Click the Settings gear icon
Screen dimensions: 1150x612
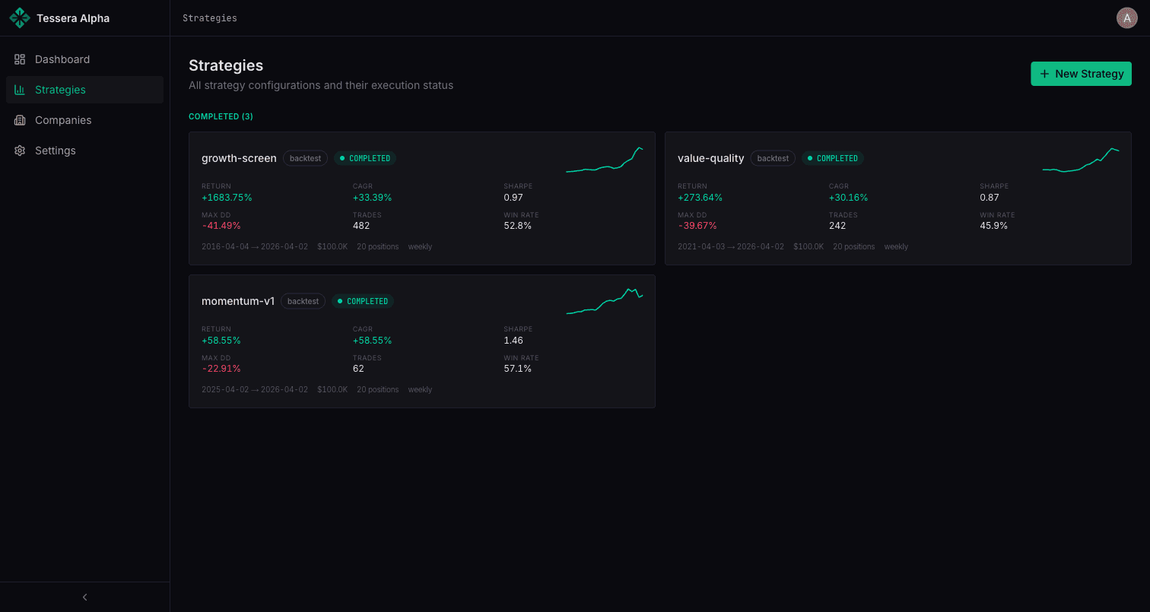tap(20, 150)
